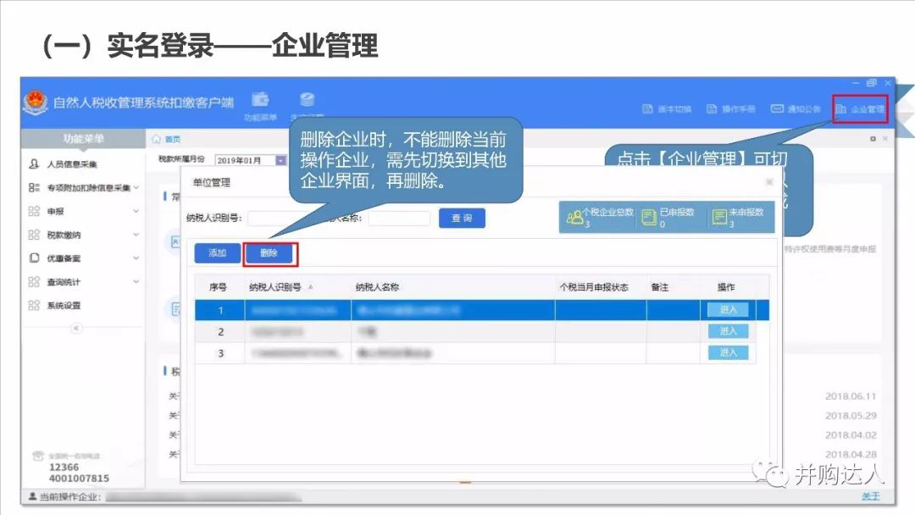Click 进入 for row 1
The width and height of the screenshot is (915, 515).
pyautogui.click(x=728, y=310)
